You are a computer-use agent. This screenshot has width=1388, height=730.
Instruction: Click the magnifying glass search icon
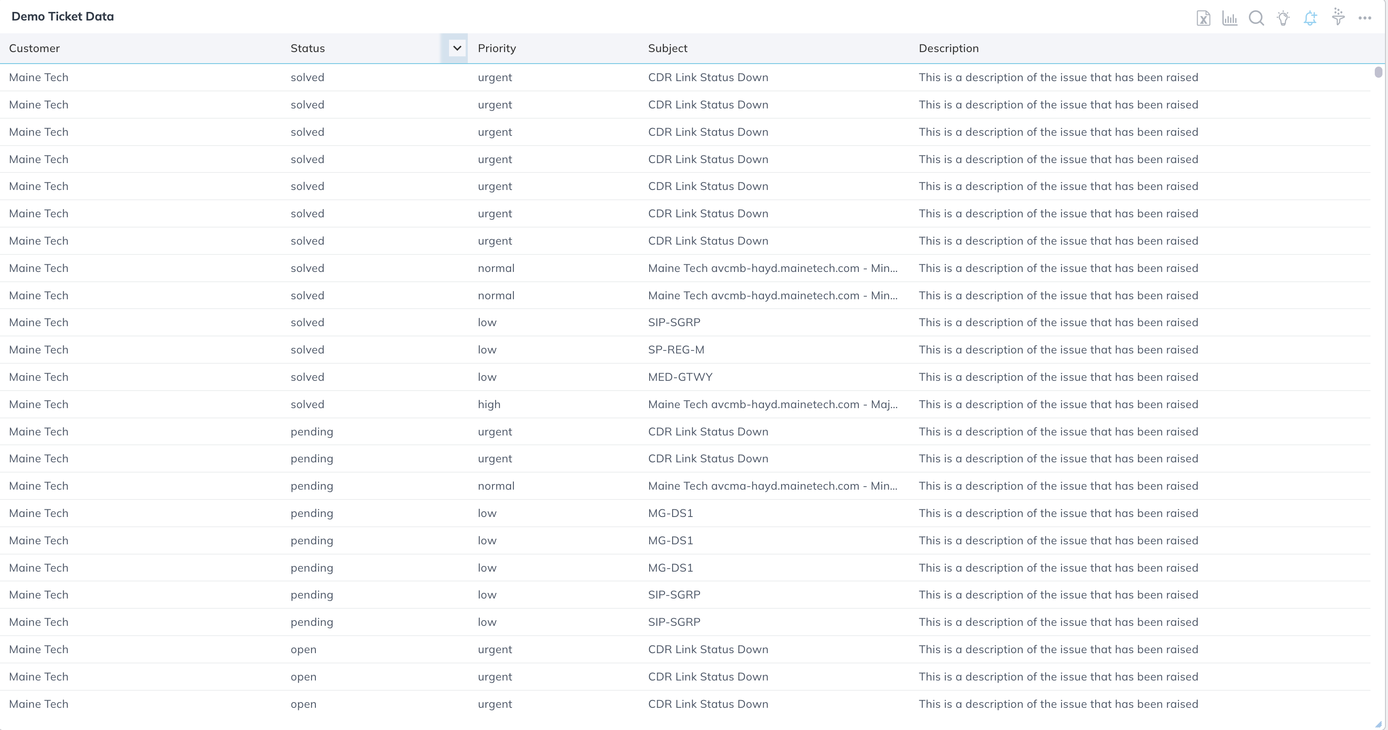1257,18
